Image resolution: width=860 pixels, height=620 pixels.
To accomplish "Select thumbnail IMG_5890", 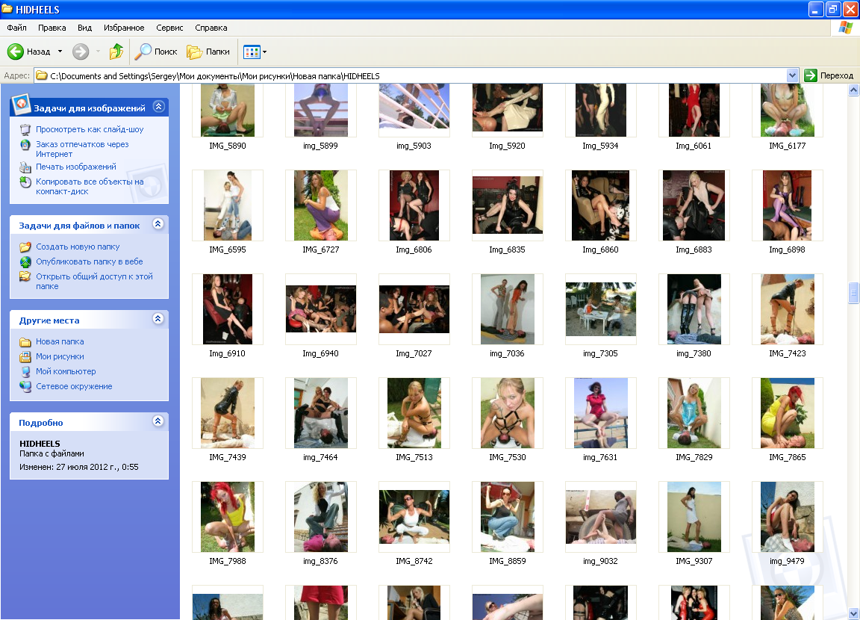I will 228,111.
